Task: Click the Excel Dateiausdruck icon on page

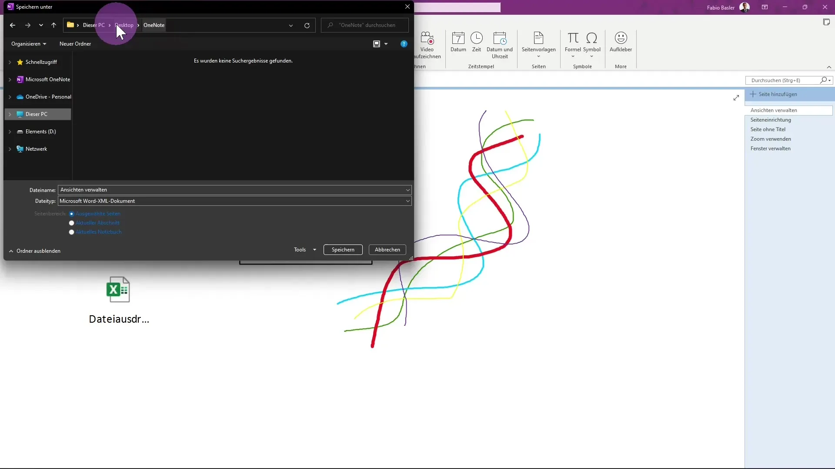Action: tap(118, 289)
